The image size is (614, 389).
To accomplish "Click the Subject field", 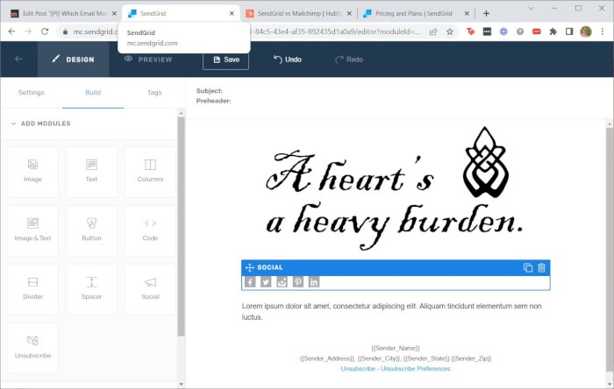I will 209,91.
